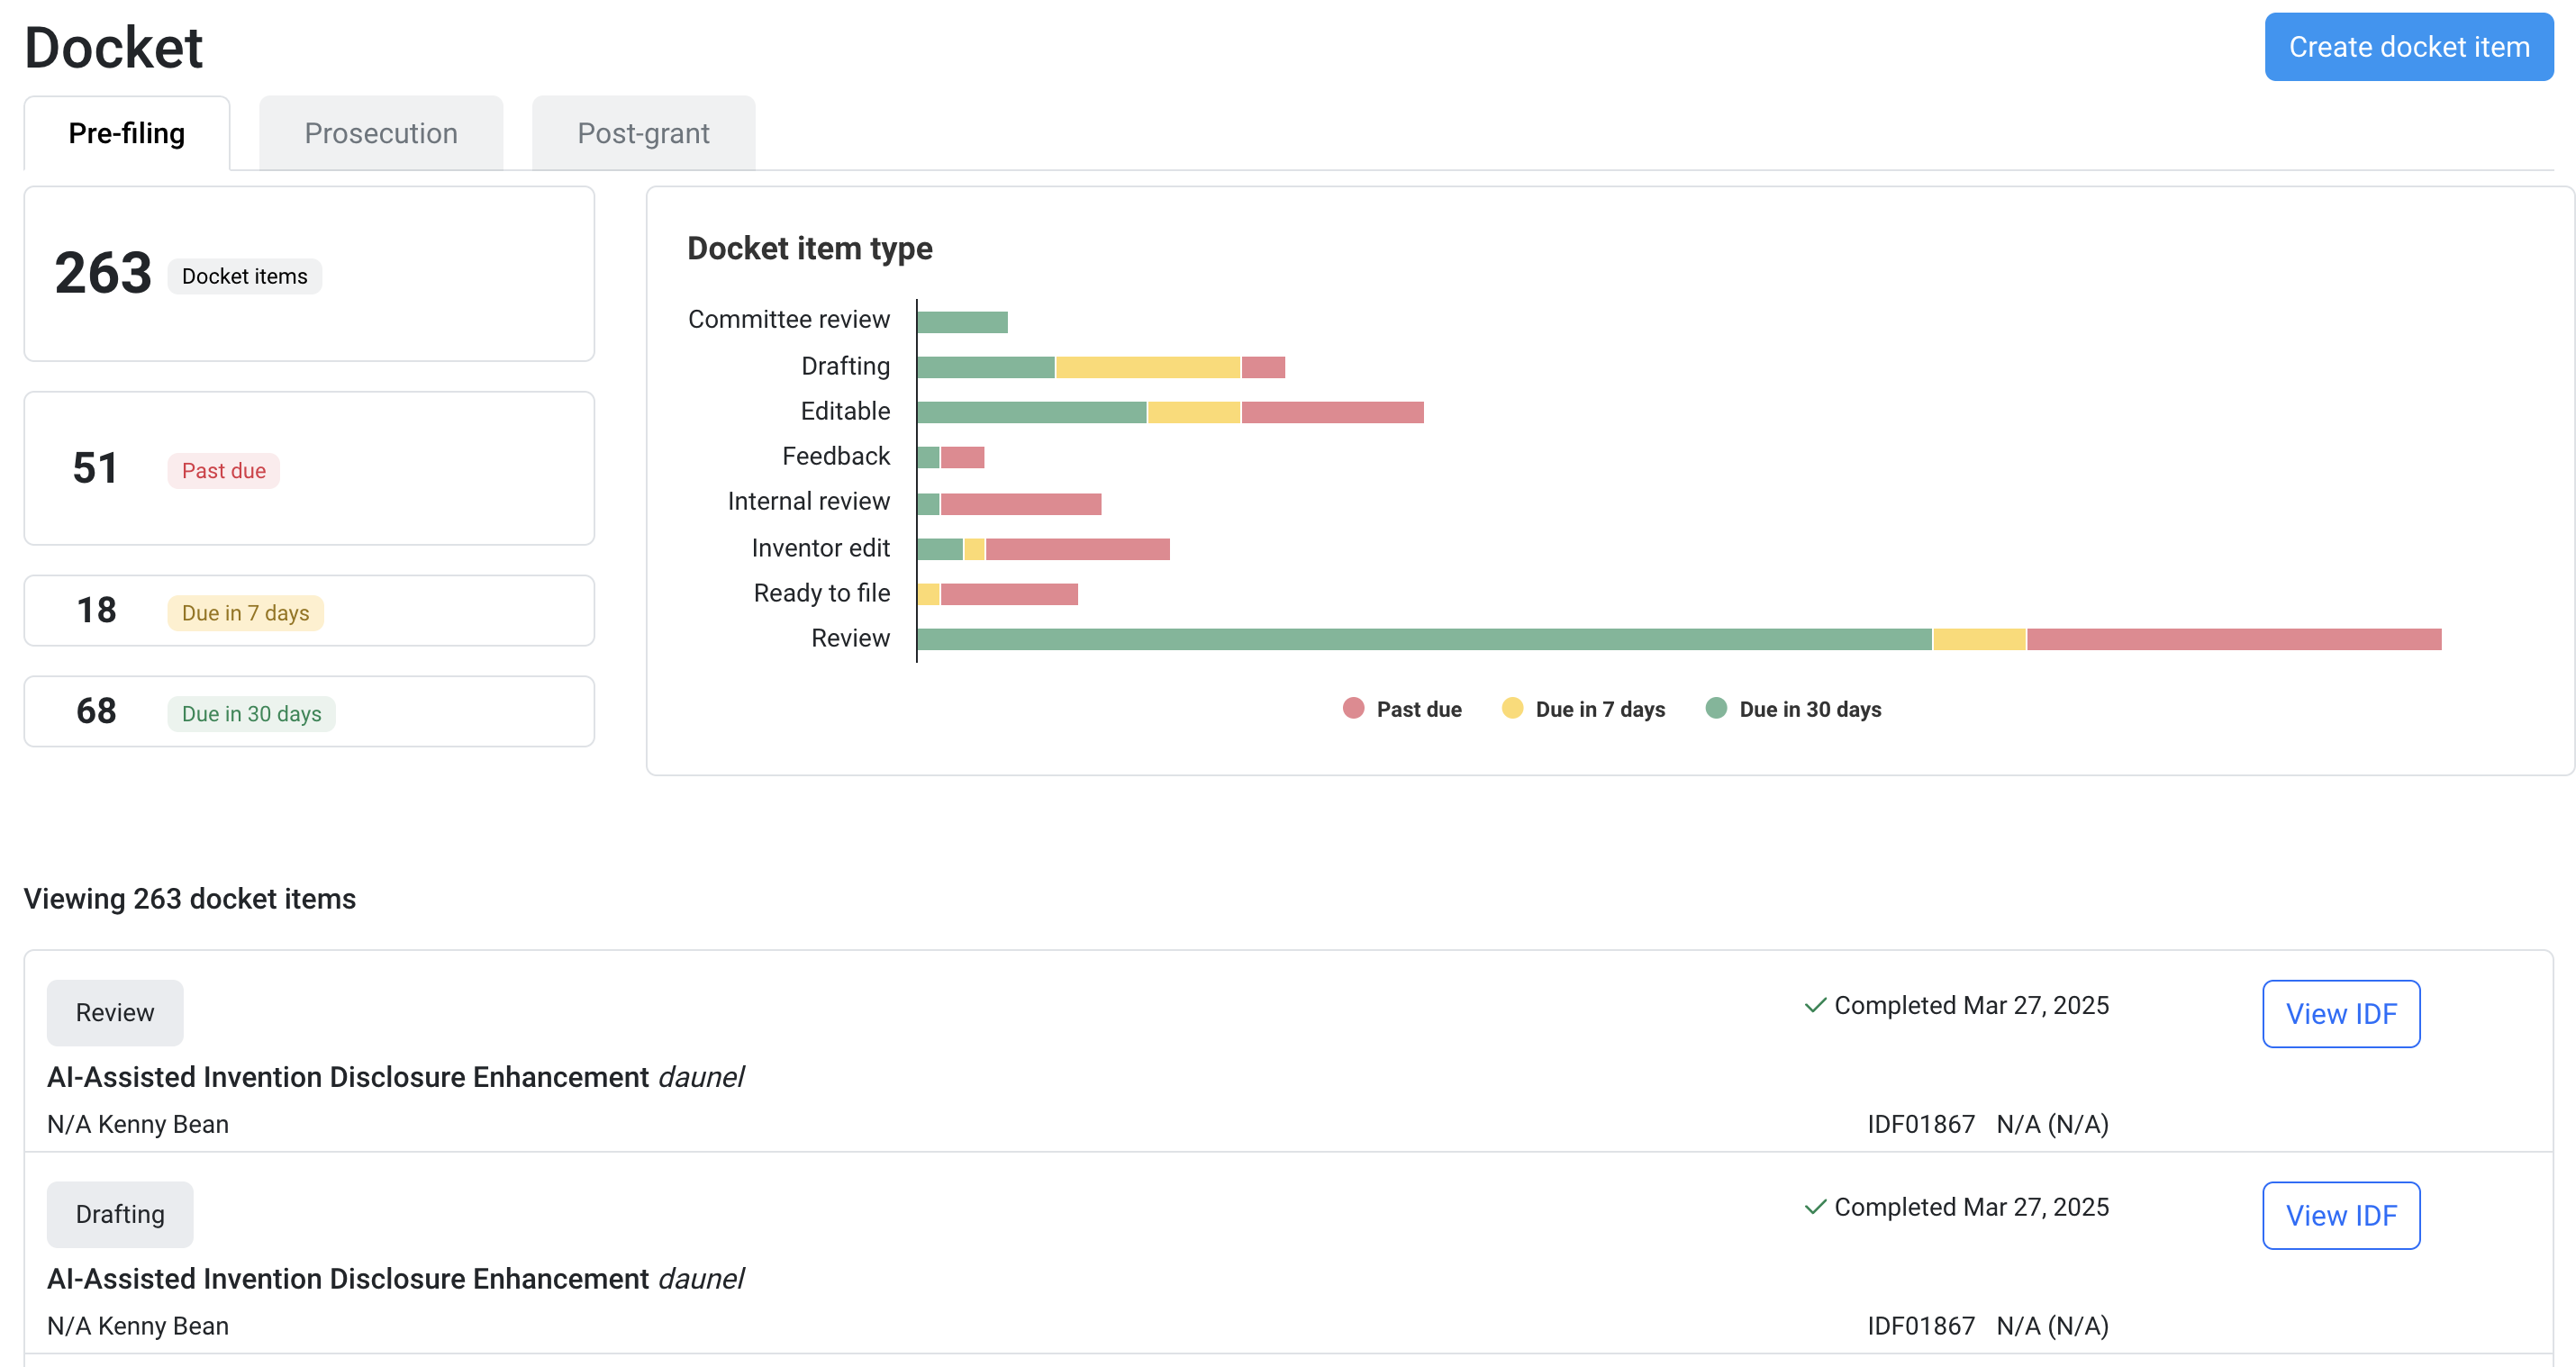Image resolution: width=2576 pixels, height=1367 pixels.
Task: Click the Due in 30 days legend dot
Action: pyautogui.click(x=1716, y=708)
